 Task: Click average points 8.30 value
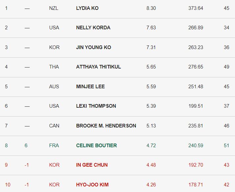(x=151, y=8)
